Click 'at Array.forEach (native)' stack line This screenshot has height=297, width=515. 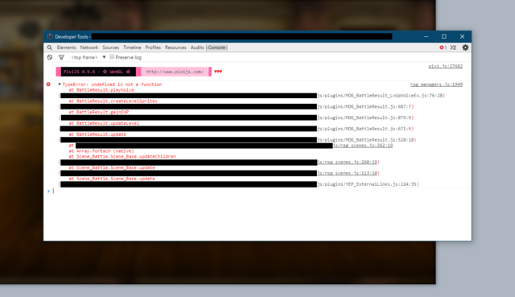point(101,151)
